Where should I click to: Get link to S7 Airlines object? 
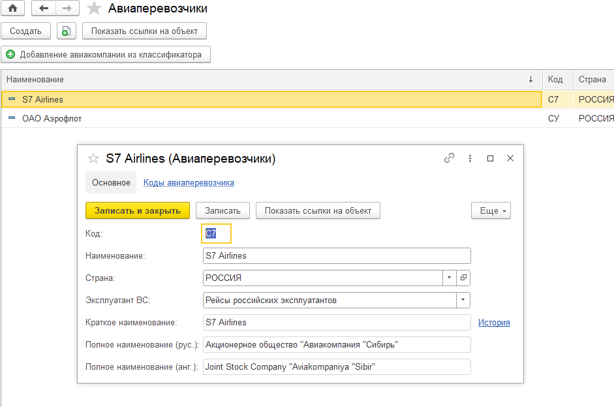pos(449,158)
